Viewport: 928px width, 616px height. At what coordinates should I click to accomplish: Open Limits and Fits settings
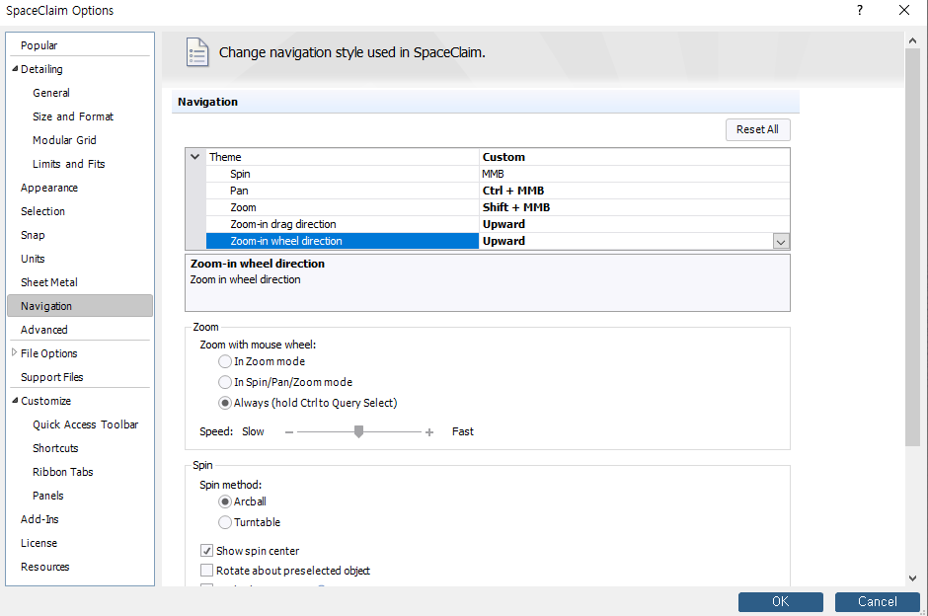pyautogui.click(x=69, y=164)
